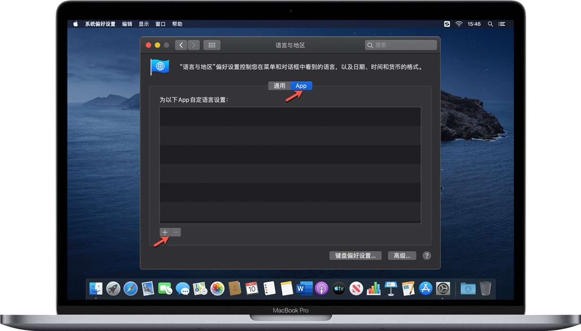Open Podcasts from the Dock
The image size is (581, 331).
(321, 288)
